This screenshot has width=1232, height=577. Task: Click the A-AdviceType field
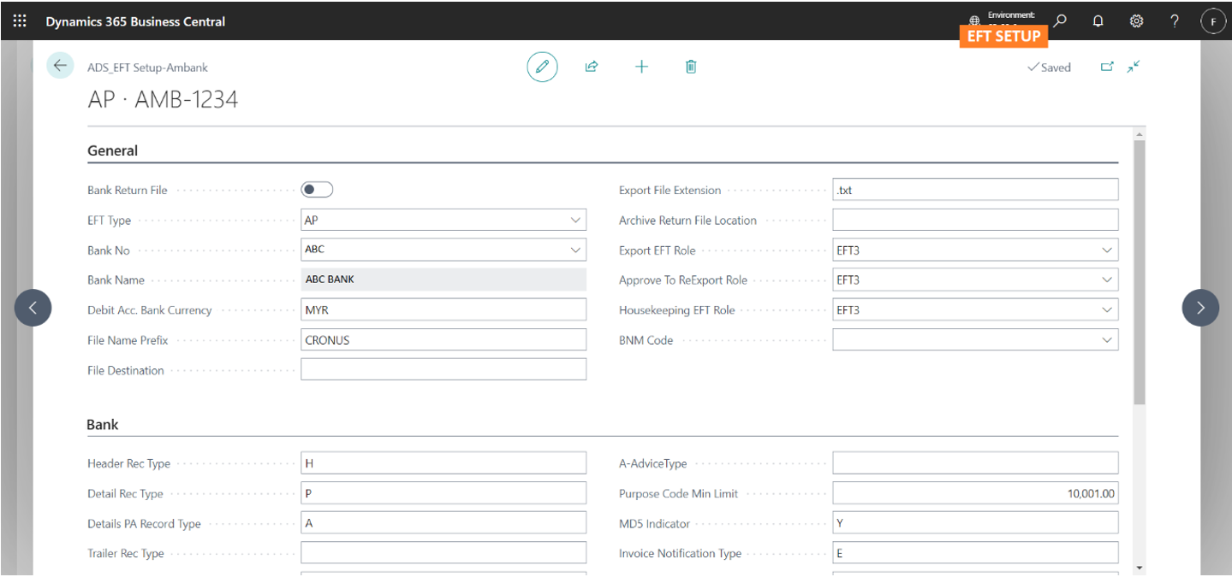pyautogui.click(x=975, y=463)
